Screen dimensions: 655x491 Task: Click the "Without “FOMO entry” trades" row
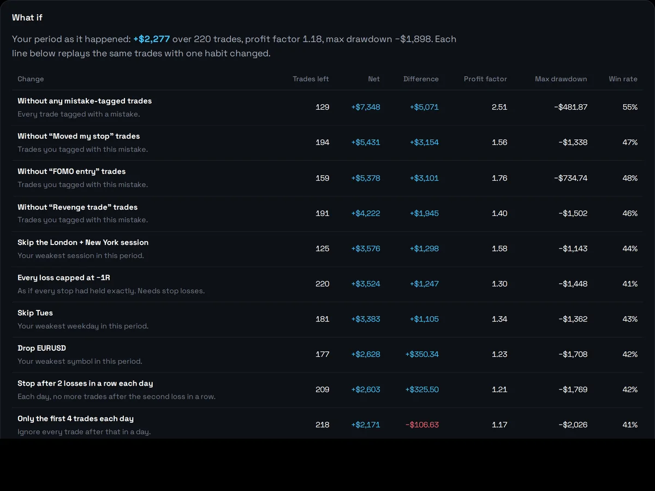(327, 178)
